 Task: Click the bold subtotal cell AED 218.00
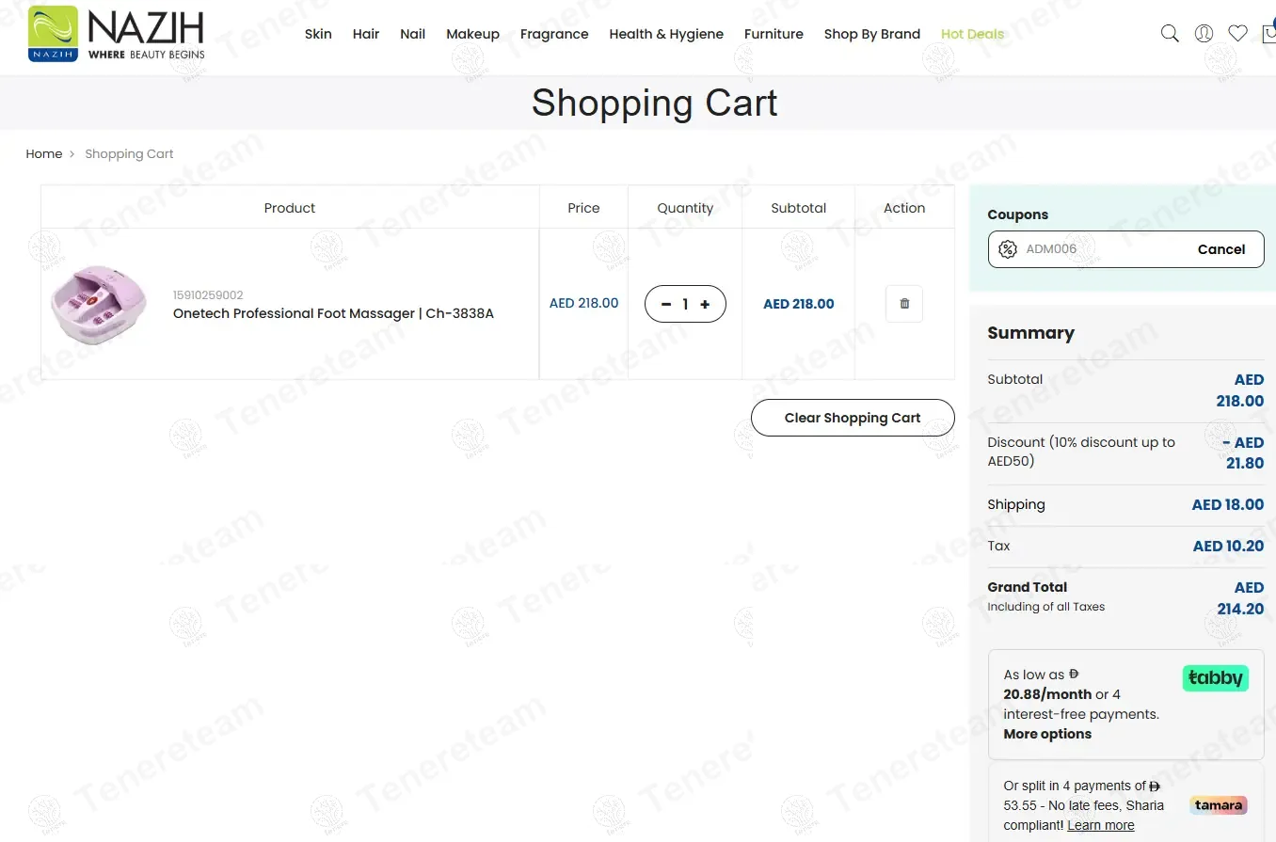pos(799,304)
